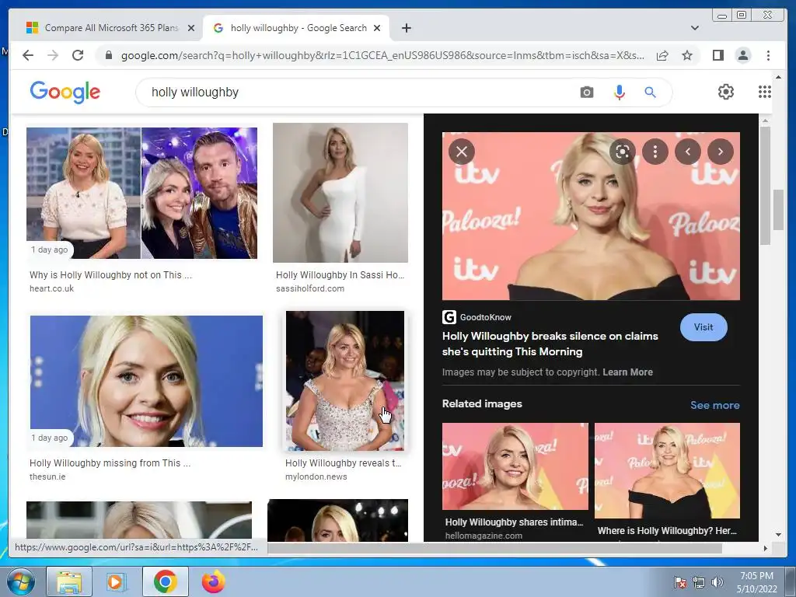Click 'Why is Holly Willoughby not on This' caption
The height and width of the screenshot is (597, 796).
coord(110,274)
